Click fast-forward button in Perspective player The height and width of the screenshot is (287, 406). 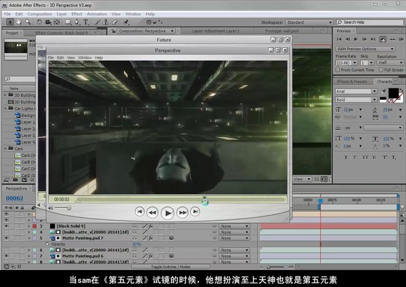pyautogui.click(x=182, y=212)
